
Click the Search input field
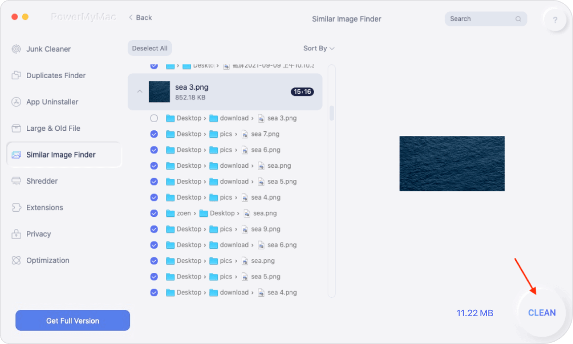coord(481,19)
